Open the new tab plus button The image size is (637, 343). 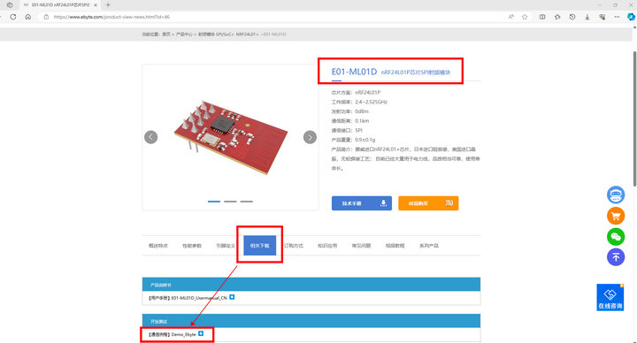(108, 5)
